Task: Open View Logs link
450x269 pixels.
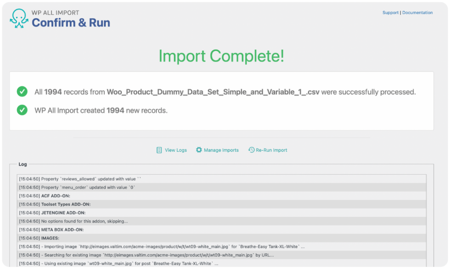Action: [176, 150]
